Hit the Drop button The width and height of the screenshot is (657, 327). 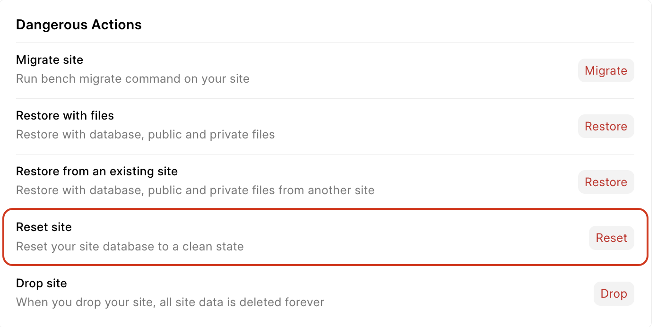pos(613,293)
